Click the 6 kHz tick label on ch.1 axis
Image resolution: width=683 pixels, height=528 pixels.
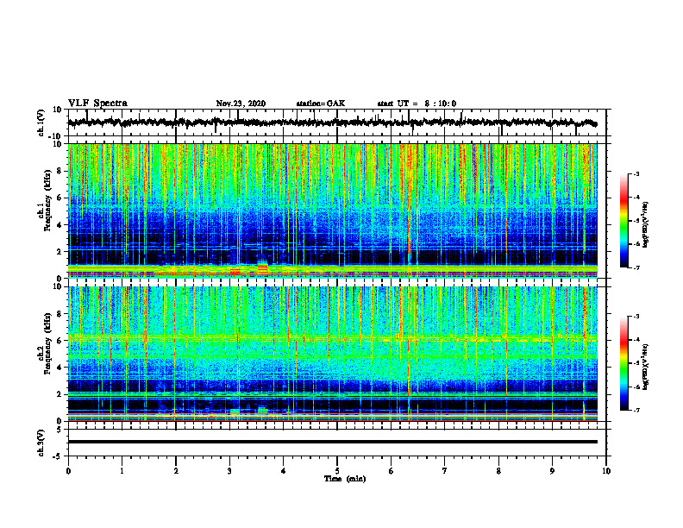[x=60, y=198]
